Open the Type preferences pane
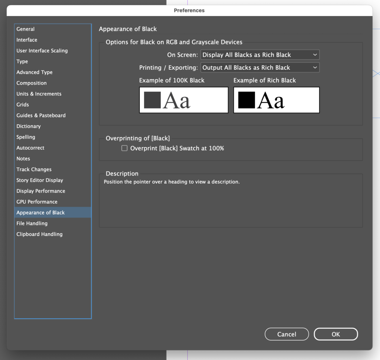The height and width of the screenshot is (360, 380). pyautogui.click(x=22, y=61)
